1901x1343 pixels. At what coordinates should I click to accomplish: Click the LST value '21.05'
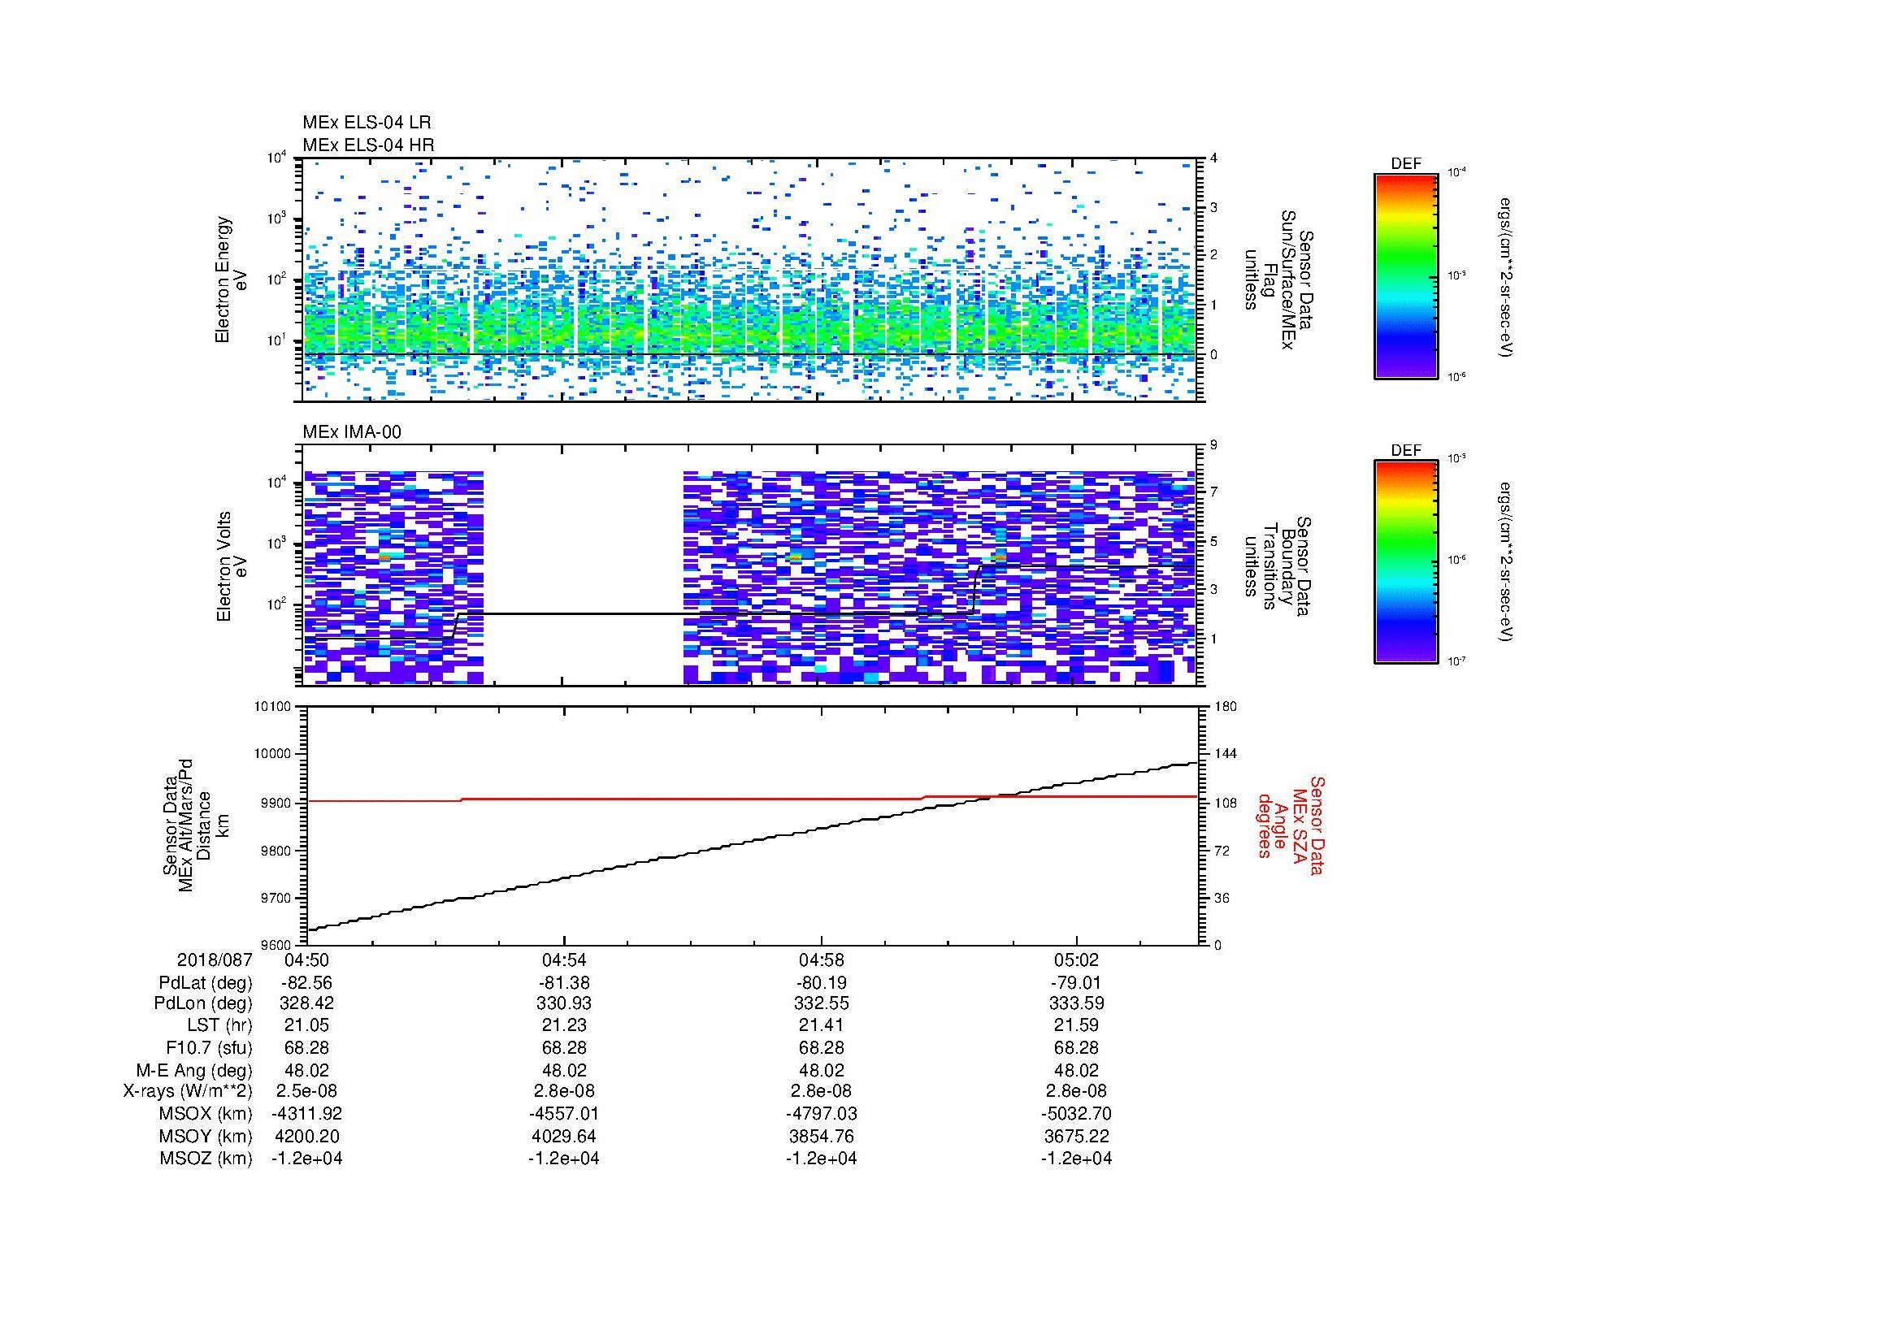coord(306,1025)
